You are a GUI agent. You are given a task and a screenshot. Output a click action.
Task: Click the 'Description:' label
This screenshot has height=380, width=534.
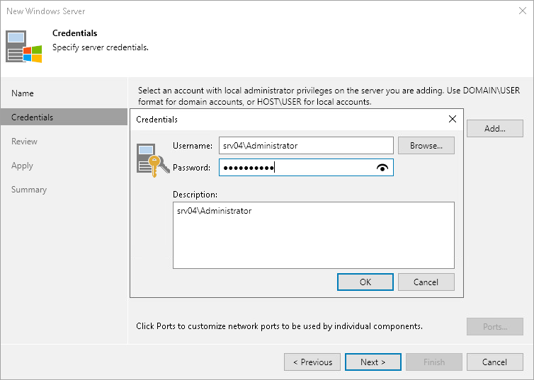(195, 195)
